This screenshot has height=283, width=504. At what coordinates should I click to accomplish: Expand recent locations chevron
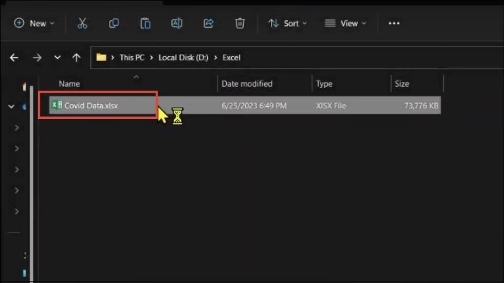point(57,58)
